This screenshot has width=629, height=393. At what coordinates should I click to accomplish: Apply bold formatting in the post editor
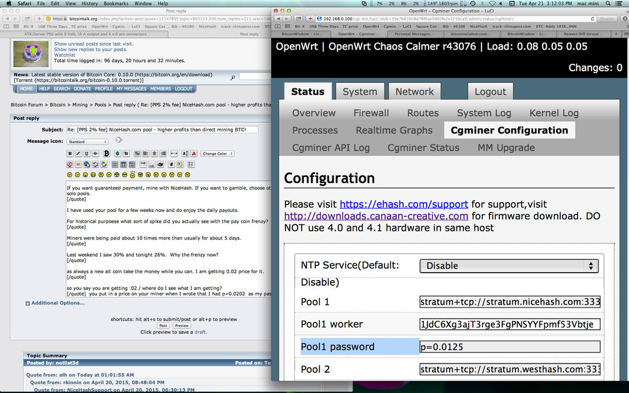point(70,154)
